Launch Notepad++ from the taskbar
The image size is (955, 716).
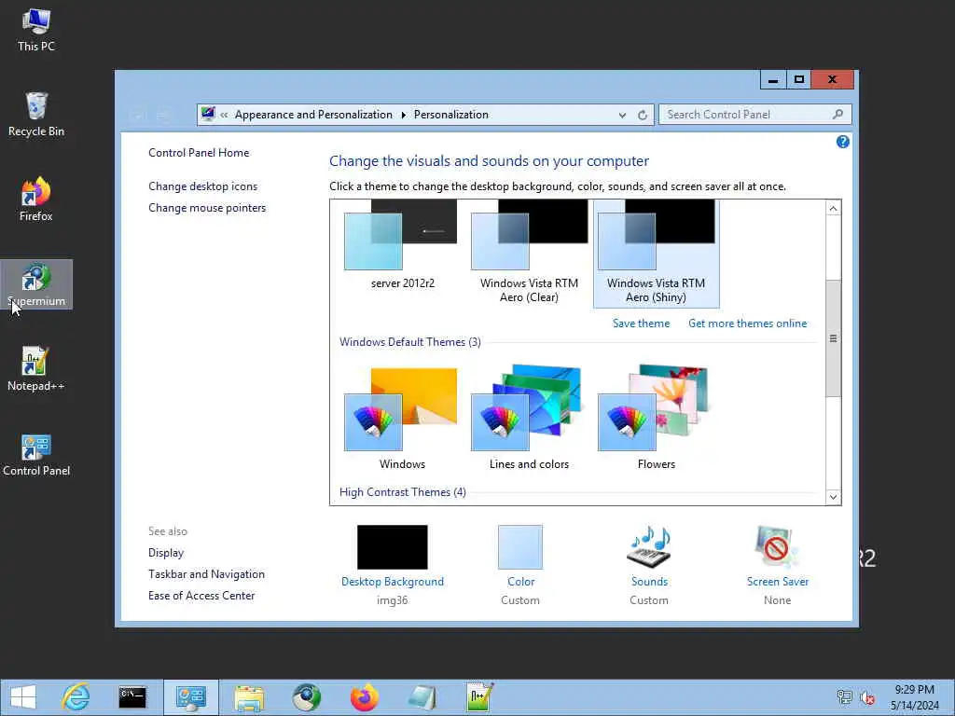click(478, 697)
